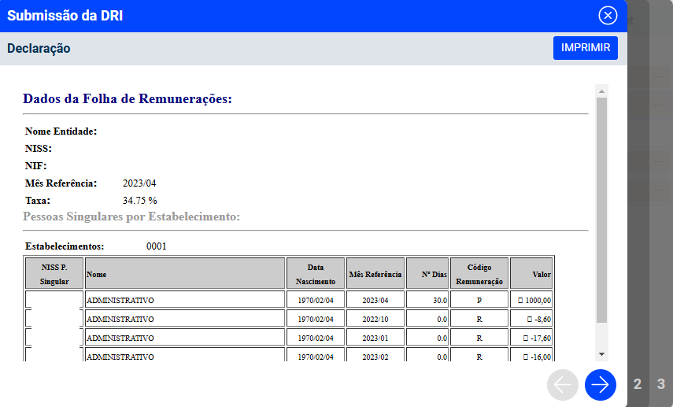
Task: Click the Nome column header
Action: coord(185,274)
